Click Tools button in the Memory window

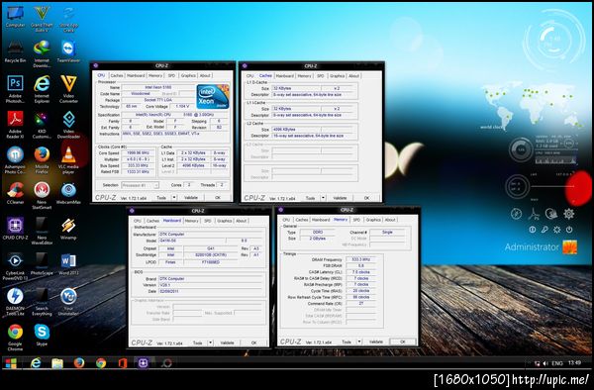click(346, 341)
